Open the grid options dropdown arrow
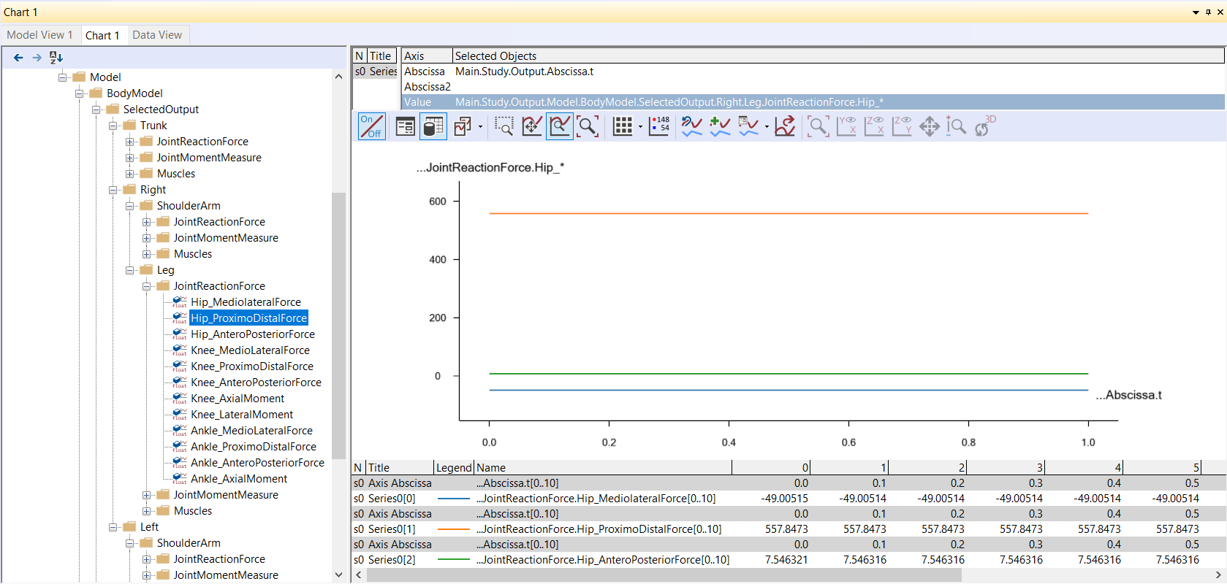Viewport: 1227px width, 584px height. 640,127
